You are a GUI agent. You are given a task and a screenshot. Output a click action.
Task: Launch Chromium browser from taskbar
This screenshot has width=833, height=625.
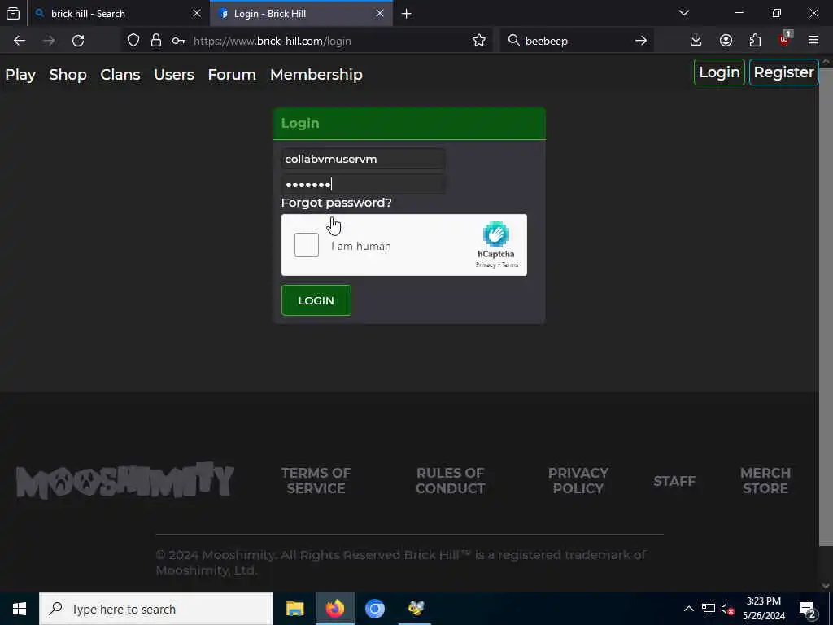[374, 609]
